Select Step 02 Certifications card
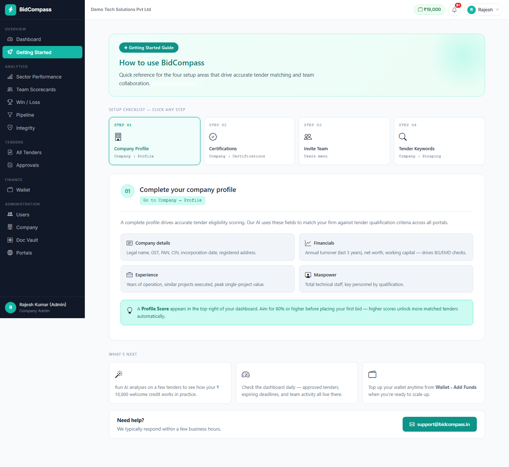 (250, 141)
